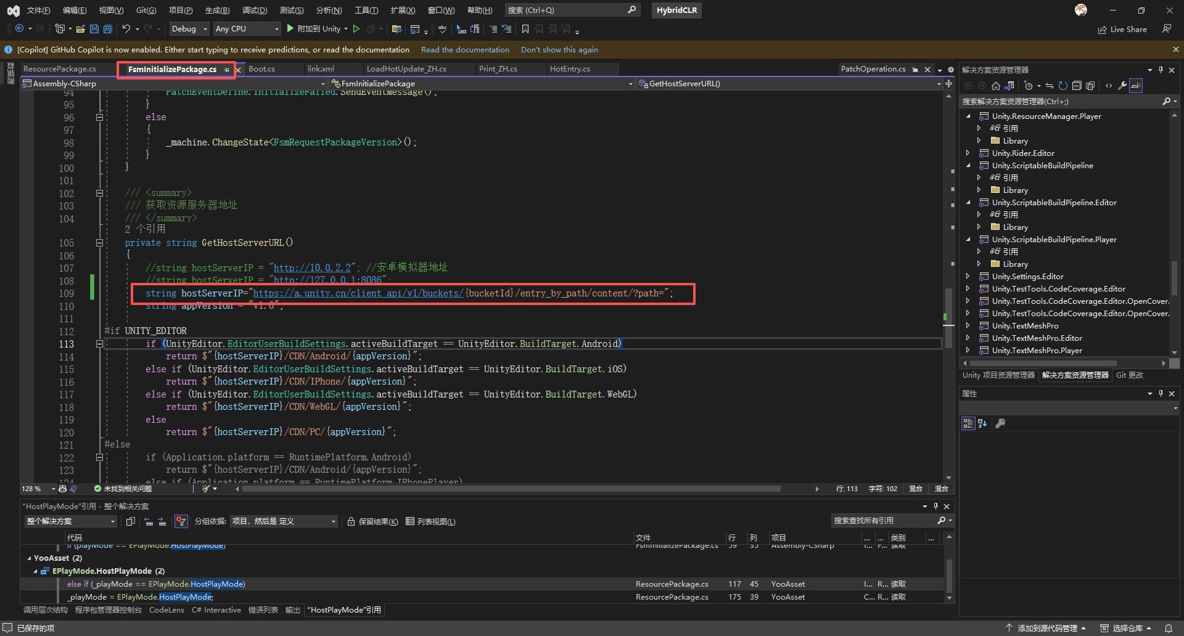The width and height of the screenshot is (1184, 636).
Task: Click the New Project icon in toolbar
Action: (59, 29)
